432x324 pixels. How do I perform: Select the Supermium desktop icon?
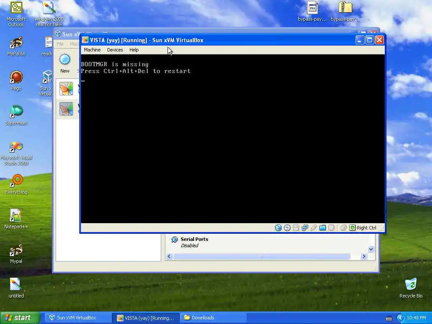click(16, 115)
